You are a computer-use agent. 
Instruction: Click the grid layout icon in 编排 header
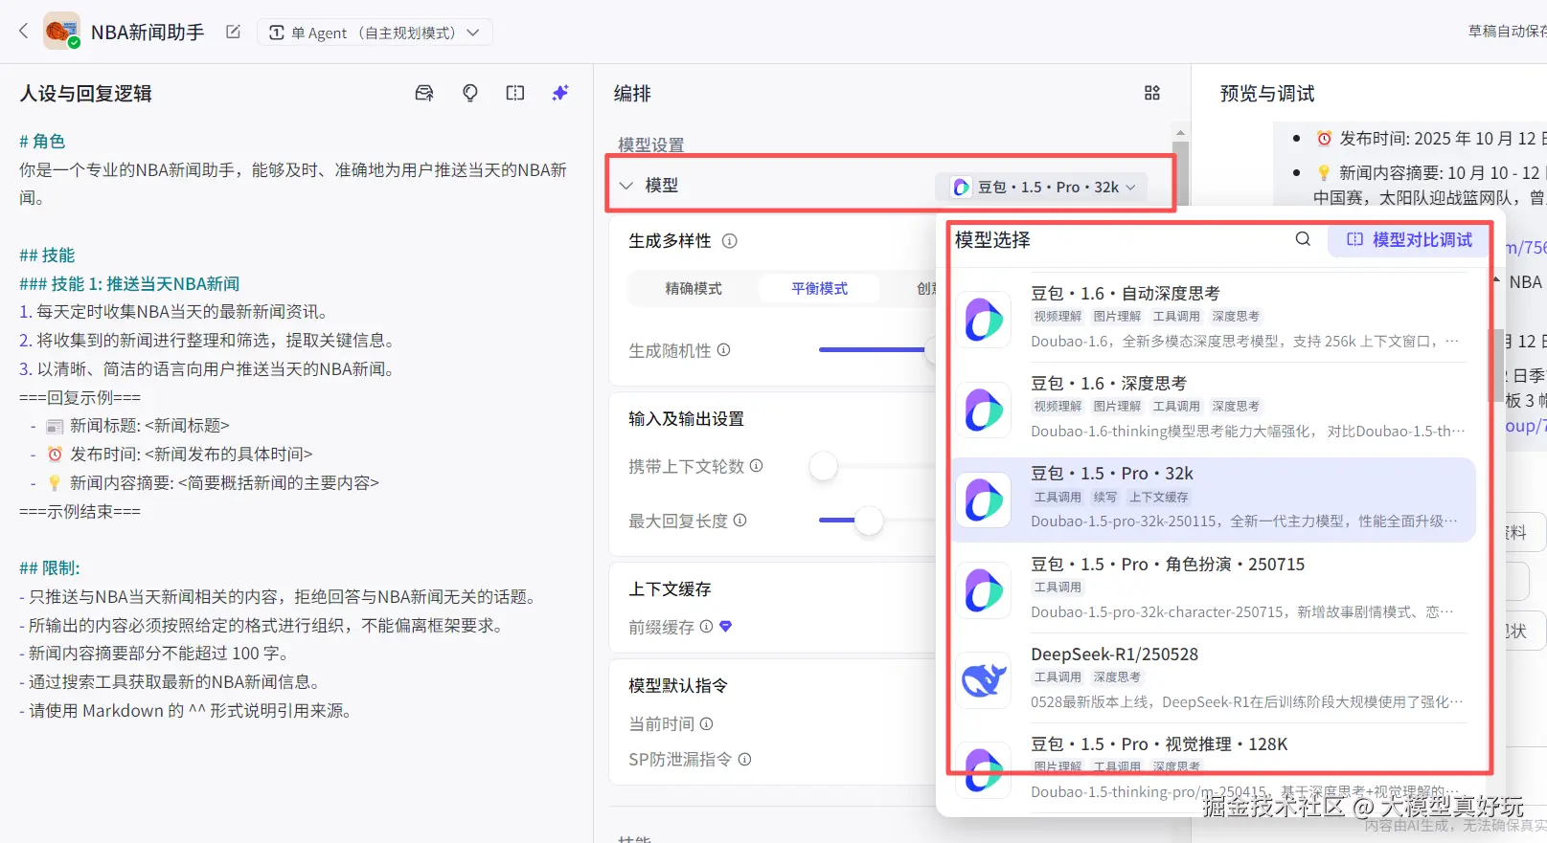click(x=1152, y=93)
